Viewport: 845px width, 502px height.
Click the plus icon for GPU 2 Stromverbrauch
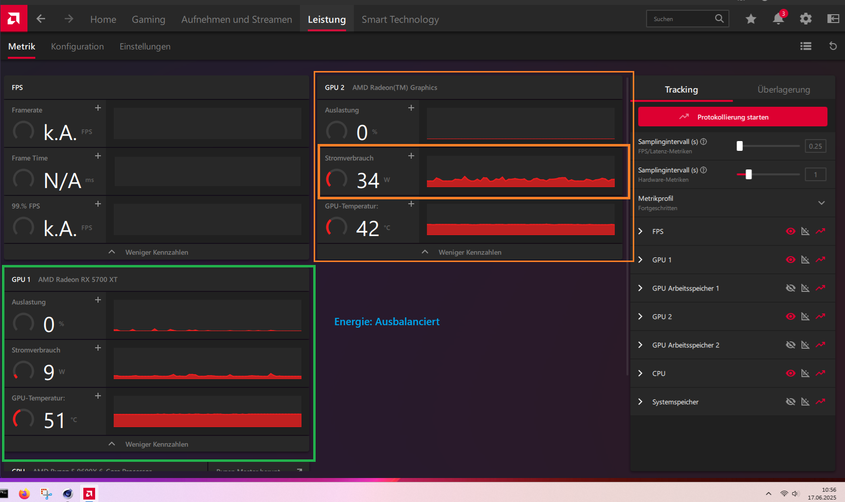point(411,156)
